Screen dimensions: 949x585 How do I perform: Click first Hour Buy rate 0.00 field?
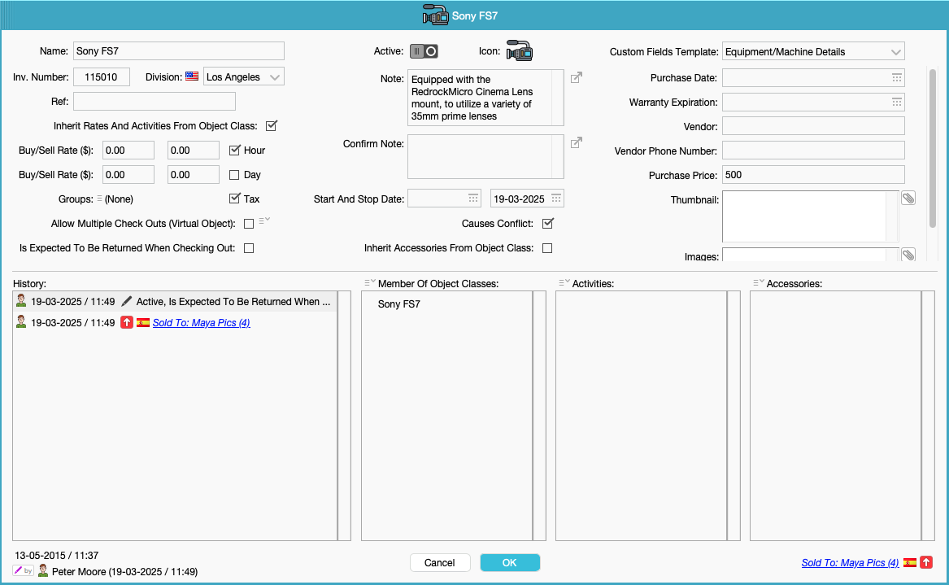128,151
